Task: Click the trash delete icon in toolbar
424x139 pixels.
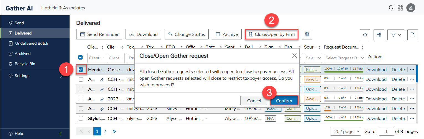Action: click(x=307, y=34)
